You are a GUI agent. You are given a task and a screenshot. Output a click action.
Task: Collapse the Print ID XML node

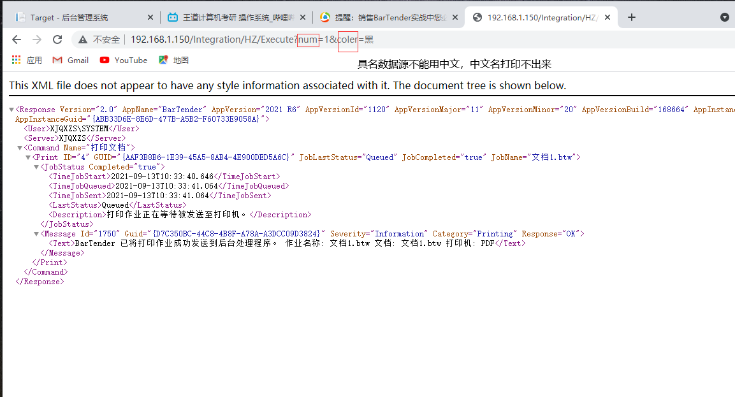[28, 157]
